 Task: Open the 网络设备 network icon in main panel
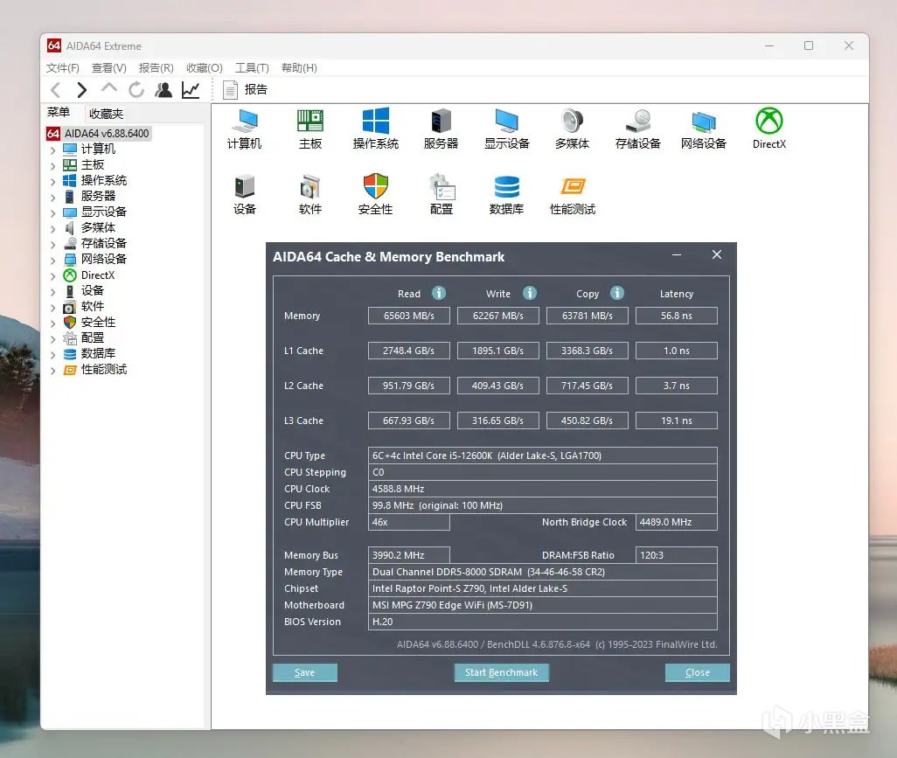pos(704,129)
